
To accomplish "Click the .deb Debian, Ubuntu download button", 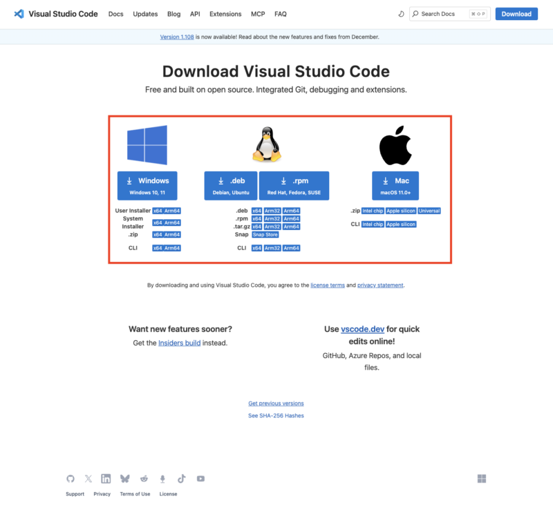I will pyautogui.click(x=231, y=185).
